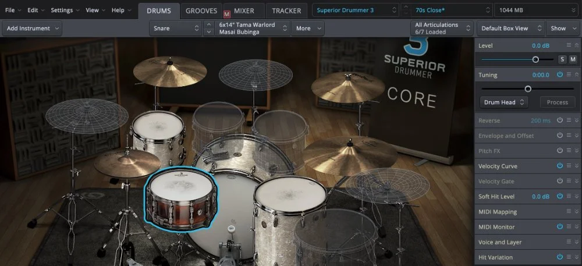Image resolution: width=582 pixels, height=266 pixels.
Task: Open the Default Box View dropdown
Action: point(511,28)
